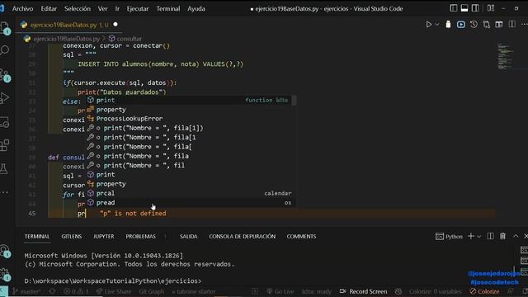528x297 pixels.
Task: Open the Accounts menu in activity bar
Action: (5, 251)
